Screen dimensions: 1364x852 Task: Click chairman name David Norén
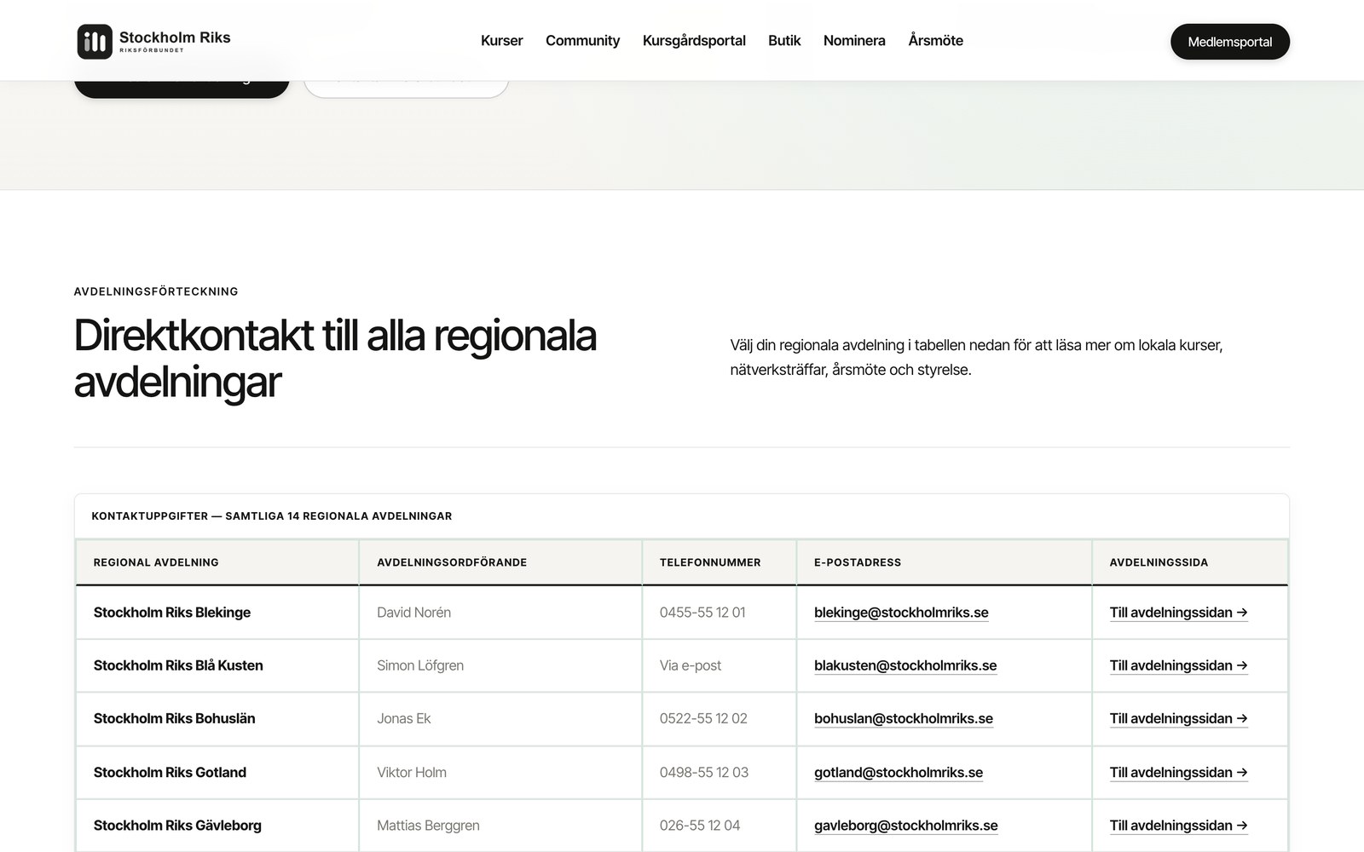[x=414, y=613]
